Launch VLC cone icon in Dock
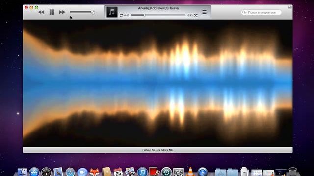Image resolution: width=314 pixels, height=176 pixels. (190, 172)
